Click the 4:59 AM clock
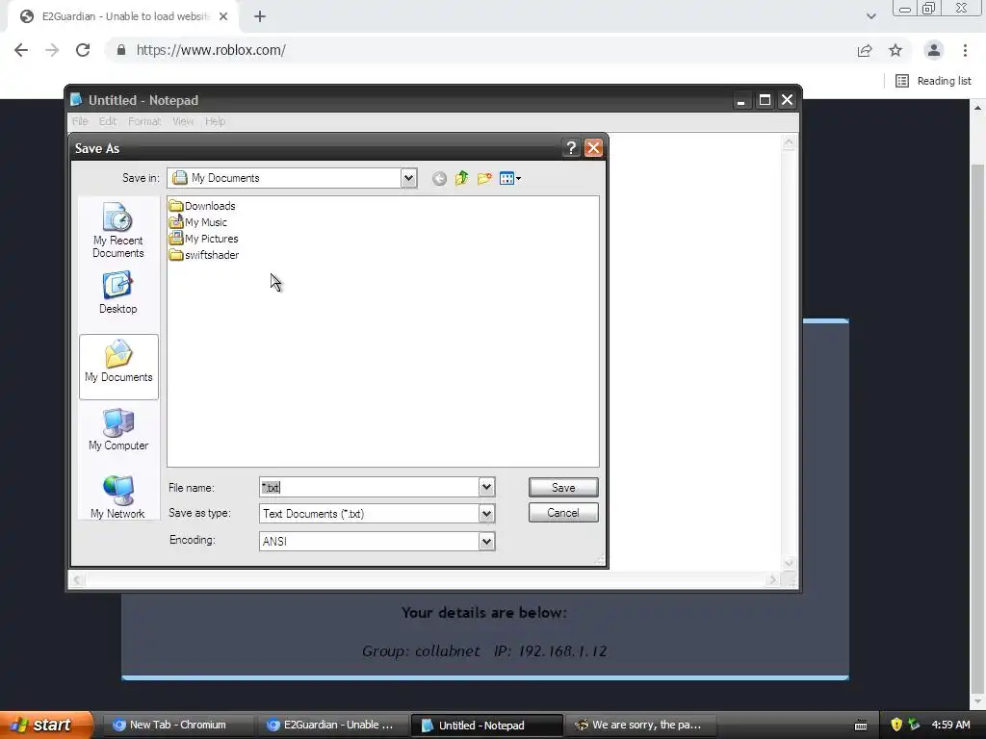Viewport: 986px width, 739px height. pos(950,726)
